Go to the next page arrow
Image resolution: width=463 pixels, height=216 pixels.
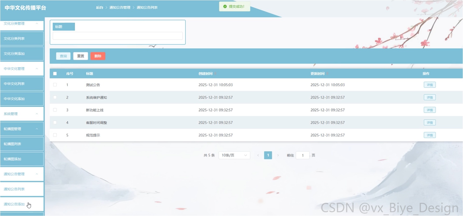click(278, 155)
